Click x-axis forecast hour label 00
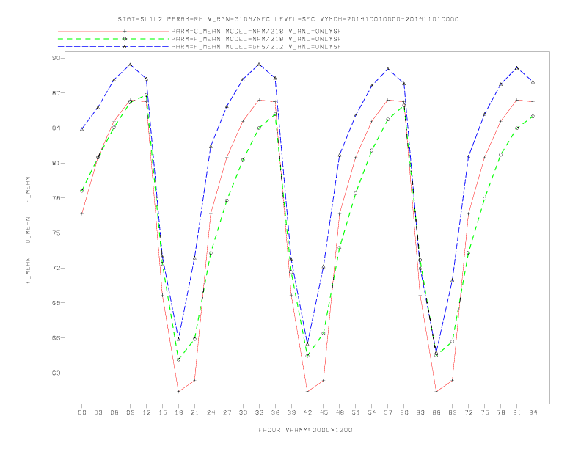 coord(82,412)
